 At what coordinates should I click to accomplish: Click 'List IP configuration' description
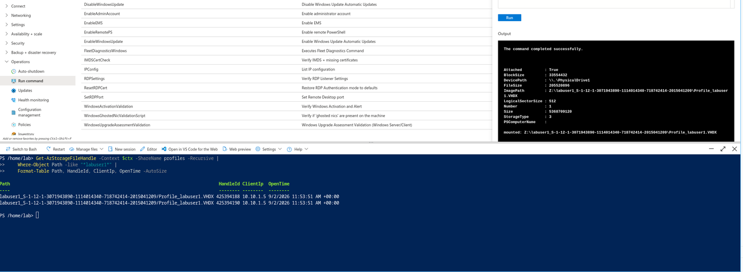coord(318,69)
